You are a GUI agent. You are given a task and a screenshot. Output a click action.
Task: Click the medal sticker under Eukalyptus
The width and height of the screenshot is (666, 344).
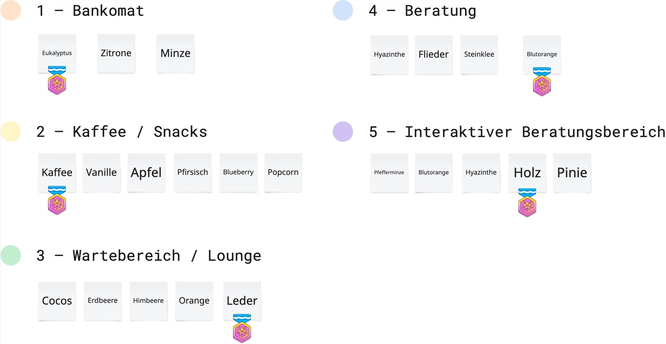57,80
